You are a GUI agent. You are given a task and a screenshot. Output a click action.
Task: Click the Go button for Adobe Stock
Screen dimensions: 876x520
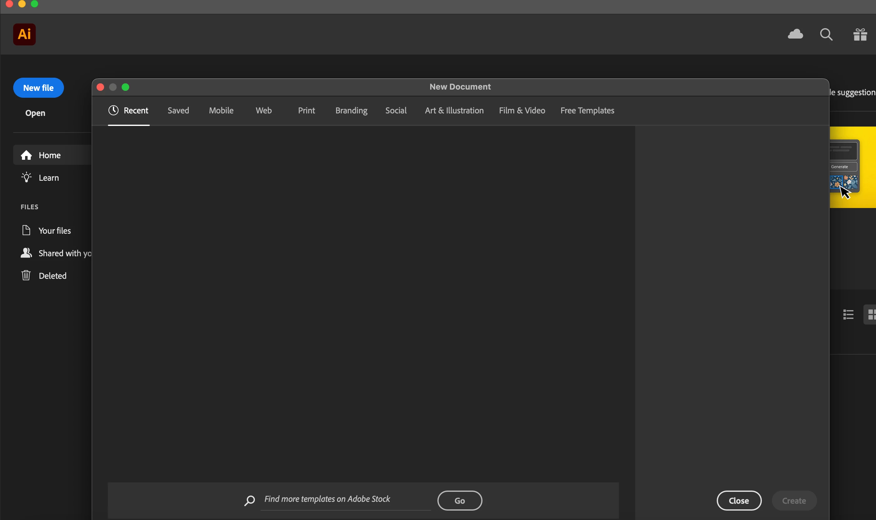pos(459,500)
